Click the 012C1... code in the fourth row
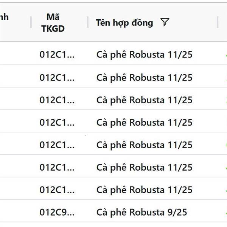 tap(57, 122)
